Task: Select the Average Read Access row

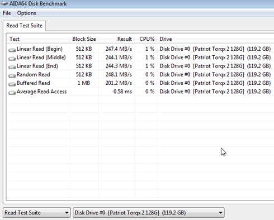Action: pyautogui.click(x=140, y=92)
